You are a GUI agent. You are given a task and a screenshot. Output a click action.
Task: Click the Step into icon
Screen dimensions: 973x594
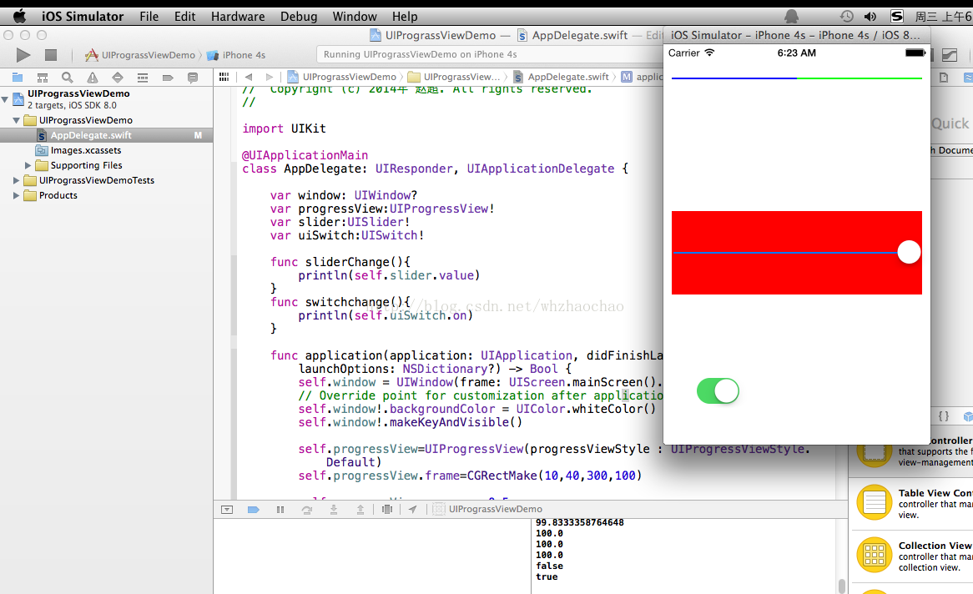point(334,510)
